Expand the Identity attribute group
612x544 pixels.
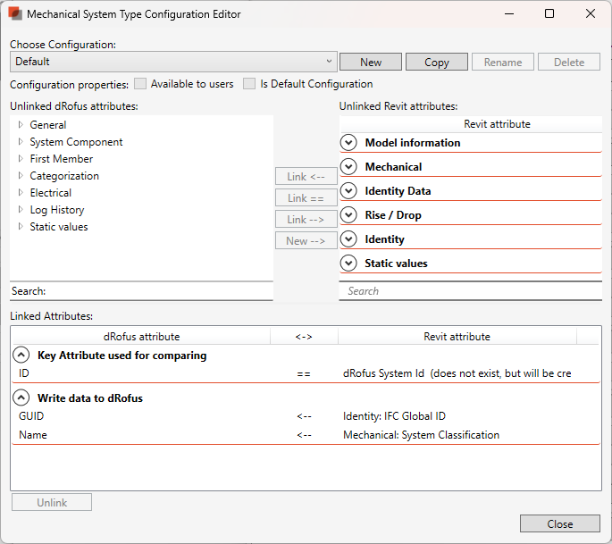(x=348, y=239)
